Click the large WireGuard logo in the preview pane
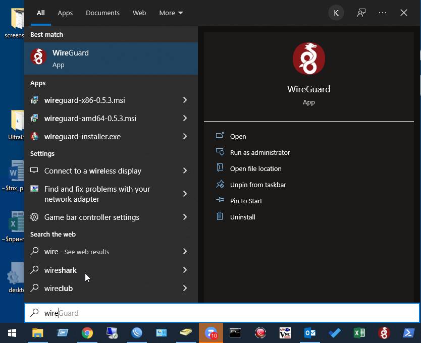The image size is (421, 343). [309, 58]
